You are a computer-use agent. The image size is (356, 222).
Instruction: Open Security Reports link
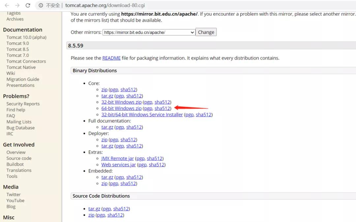(x=23, y=104)
